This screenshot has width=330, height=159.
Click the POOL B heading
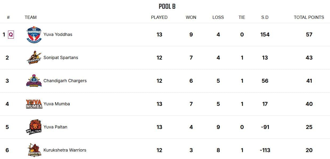(167, 6)
